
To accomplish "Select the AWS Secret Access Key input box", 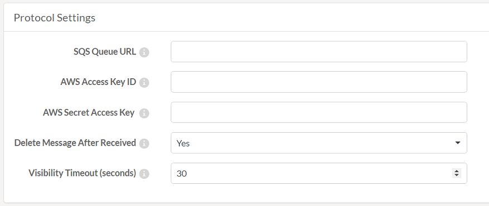I will point(319,112).
